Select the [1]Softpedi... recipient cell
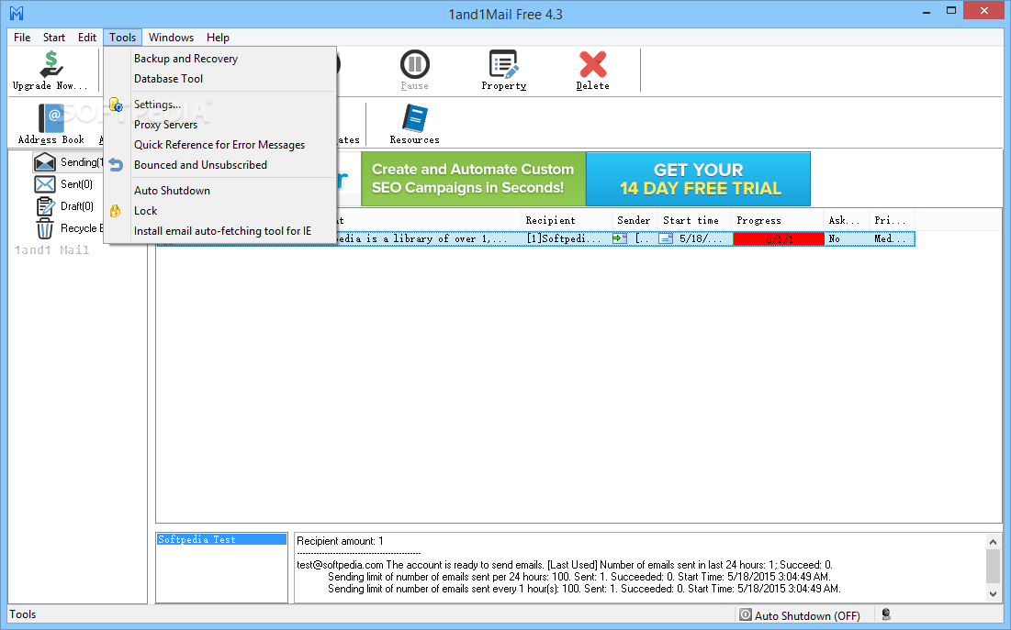Image resolution: width=1011 pixels, height=630 pixels. (x=566, y=239)
